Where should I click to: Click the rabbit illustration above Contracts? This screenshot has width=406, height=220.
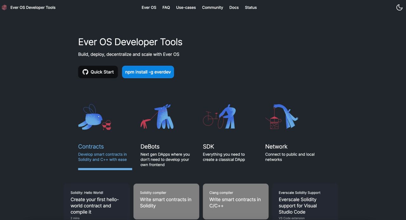click(95, 117)
